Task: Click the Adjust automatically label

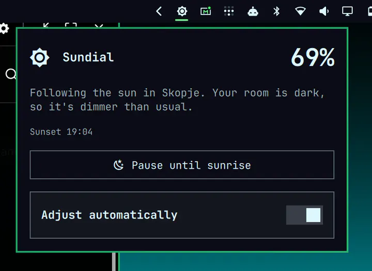Action: click(x=110, y=215)
